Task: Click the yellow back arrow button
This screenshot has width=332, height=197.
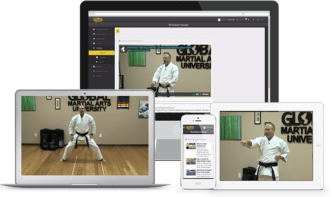Action: (118, 31)
